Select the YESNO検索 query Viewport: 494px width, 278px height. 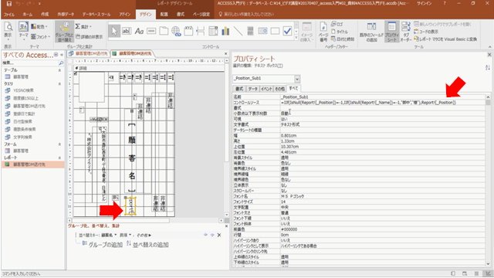coord(23,90)
